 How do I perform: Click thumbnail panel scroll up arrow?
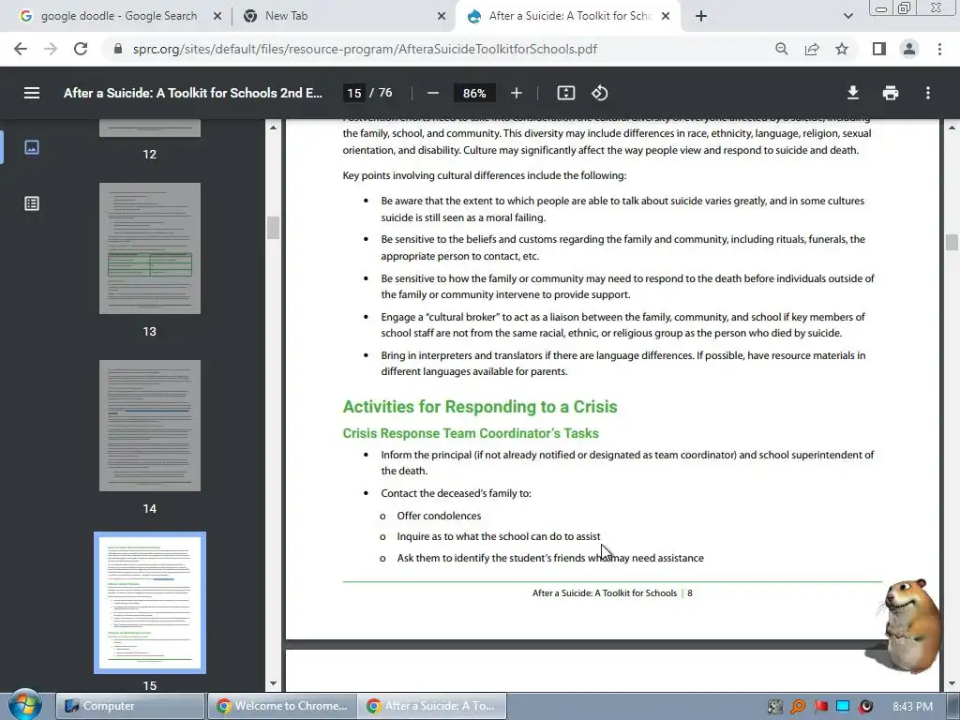point(273,127)
